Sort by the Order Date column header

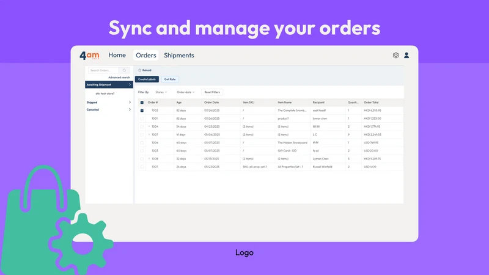tap(211, 102)
